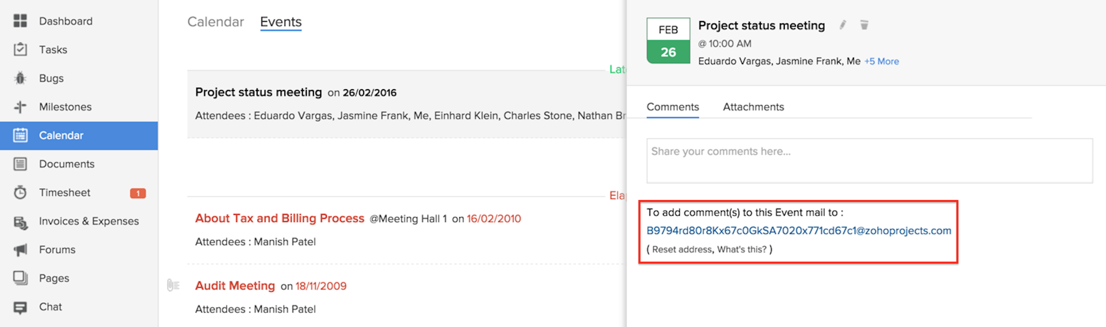Click the Timesheet stopwatch icon
This screenshot has width=1106, height=327.
tap(20, 192)
